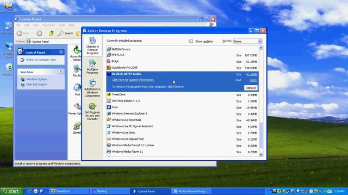The height and width of the screenshot is (195, 348).
Task: Click the Windows Live Upload Tool icon
Action: [x=109, y=139]
